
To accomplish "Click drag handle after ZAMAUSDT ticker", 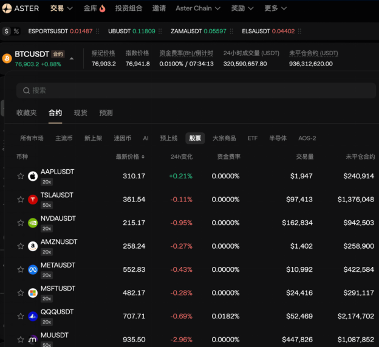I will coord(231,31).
